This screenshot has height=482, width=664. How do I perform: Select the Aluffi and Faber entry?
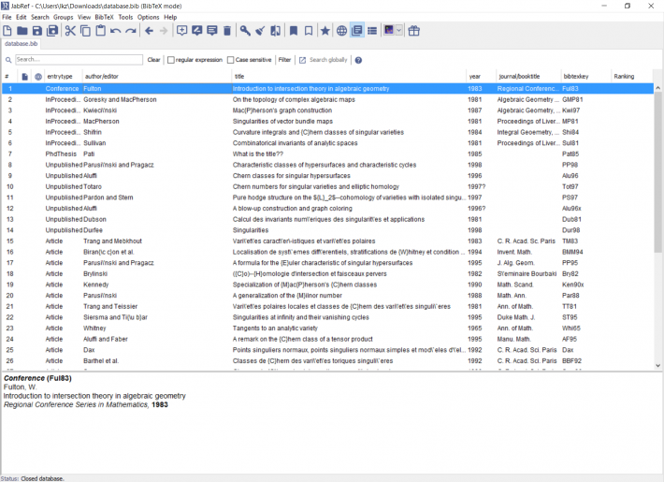point(327,339)
